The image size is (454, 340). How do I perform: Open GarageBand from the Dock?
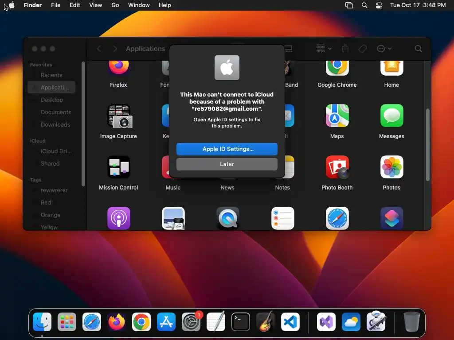266,322
